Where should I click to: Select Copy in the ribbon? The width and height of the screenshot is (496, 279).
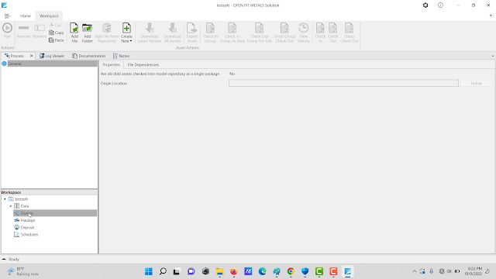(57, 33)
